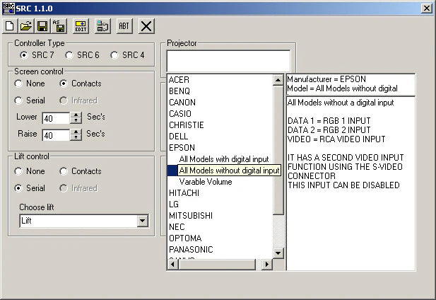This screenshot has height=300, width=436.
Task: Set Lift control to None
Action: 30,171
